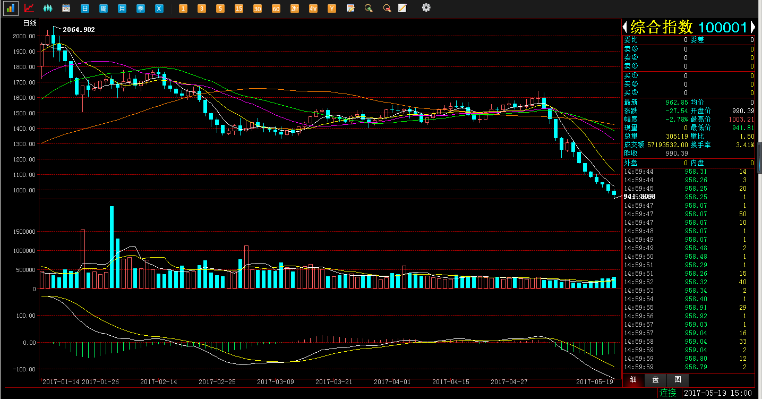
Task: Select the bar chart view icon
Action: point(11,8)
